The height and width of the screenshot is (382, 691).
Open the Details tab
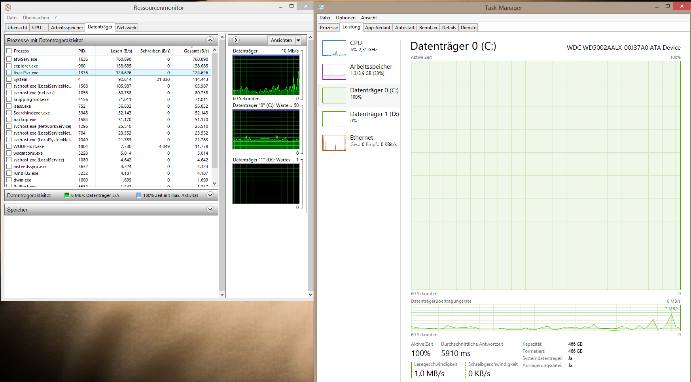449,28
